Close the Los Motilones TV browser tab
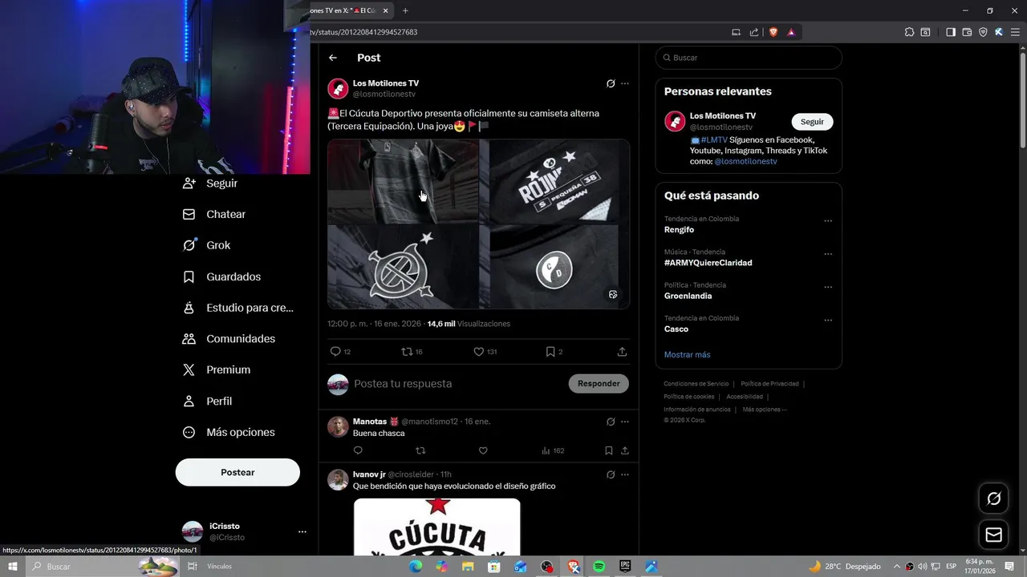The width and height of the screenshot is (1027, 577). (385, 10)
